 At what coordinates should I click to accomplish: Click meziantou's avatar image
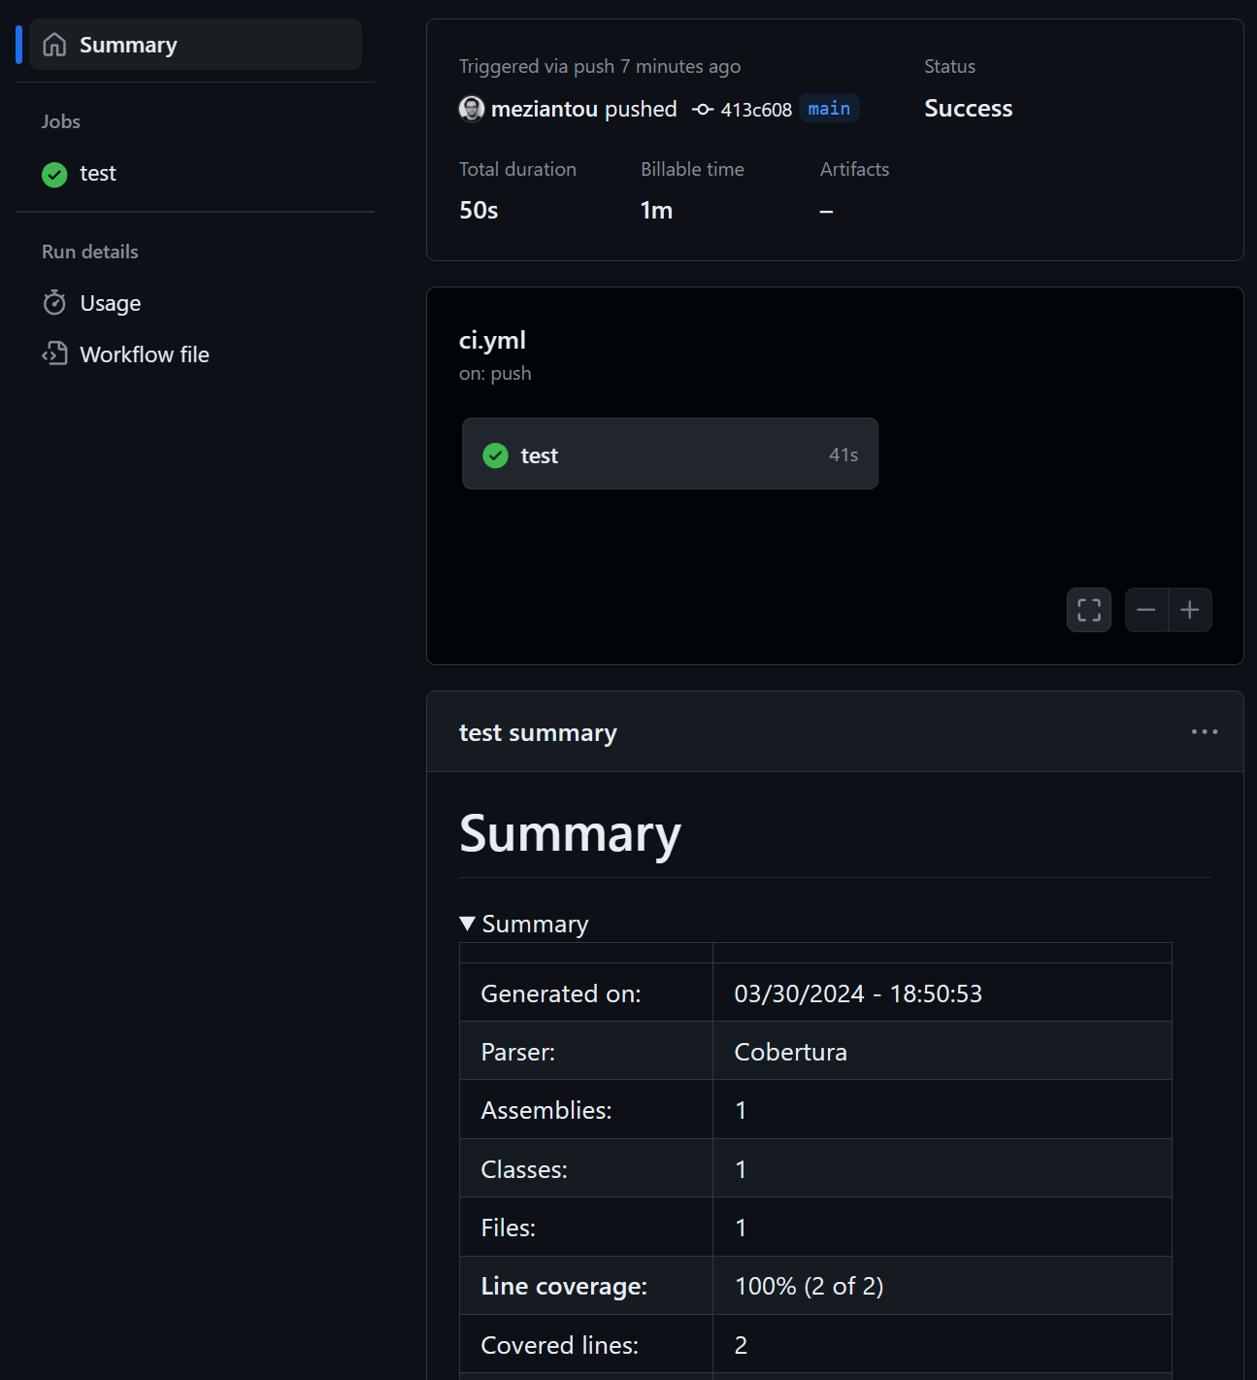pyautogui.click(x=472, y=109)
